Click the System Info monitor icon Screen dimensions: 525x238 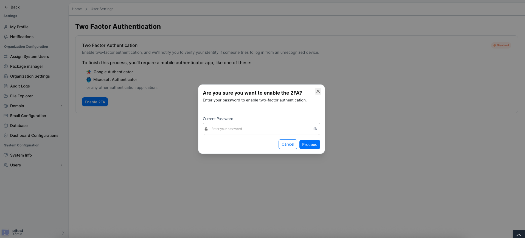[6, 155]
